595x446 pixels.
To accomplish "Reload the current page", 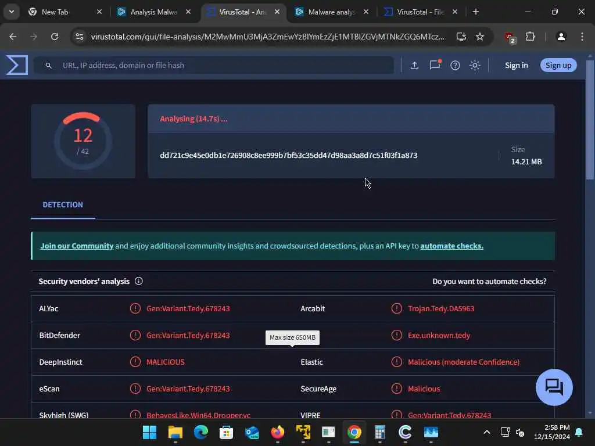I will click(x=55, y=37).
